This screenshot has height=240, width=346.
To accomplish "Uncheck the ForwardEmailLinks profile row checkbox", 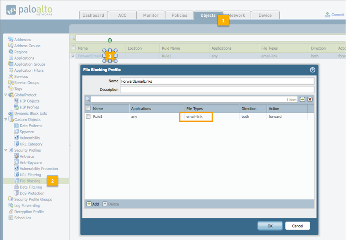I will click(x=73, y=56).
